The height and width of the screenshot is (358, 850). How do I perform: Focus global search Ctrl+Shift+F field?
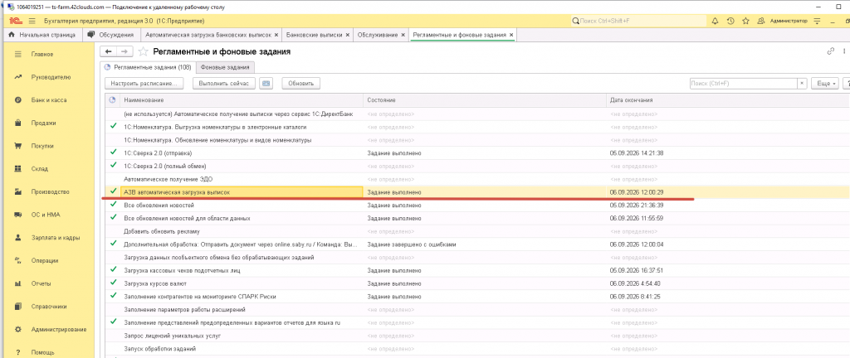(638, 21)
